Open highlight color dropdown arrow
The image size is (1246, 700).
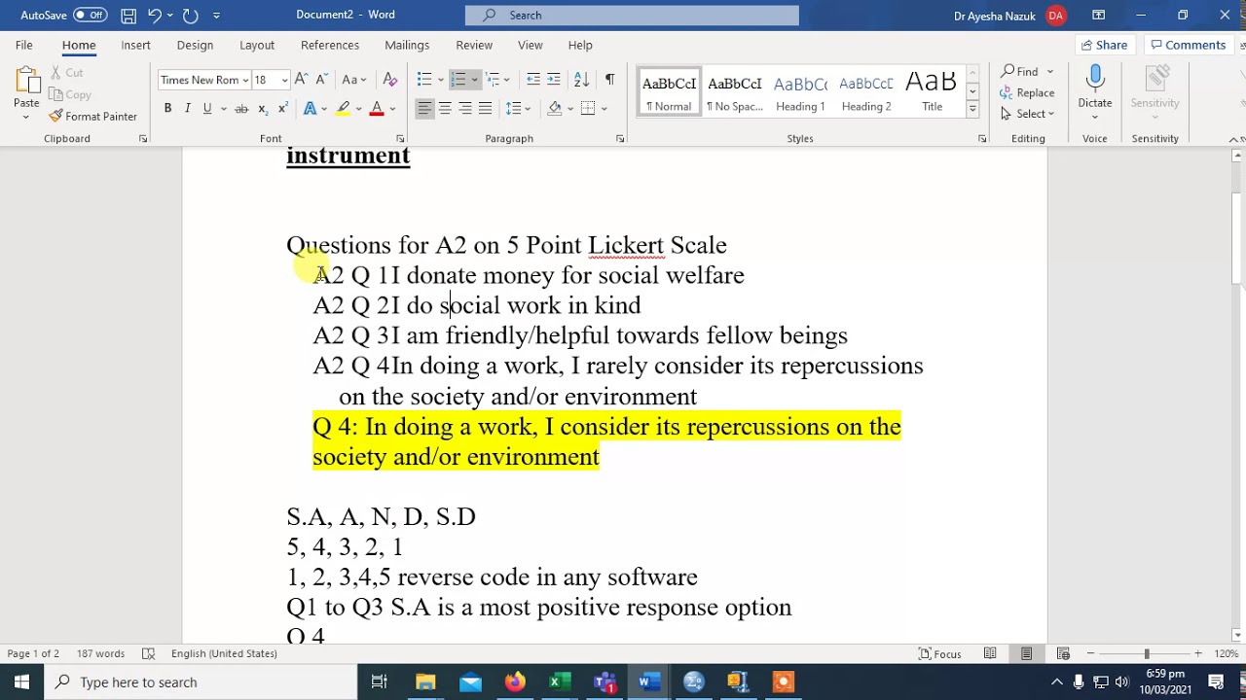(358, 108)
